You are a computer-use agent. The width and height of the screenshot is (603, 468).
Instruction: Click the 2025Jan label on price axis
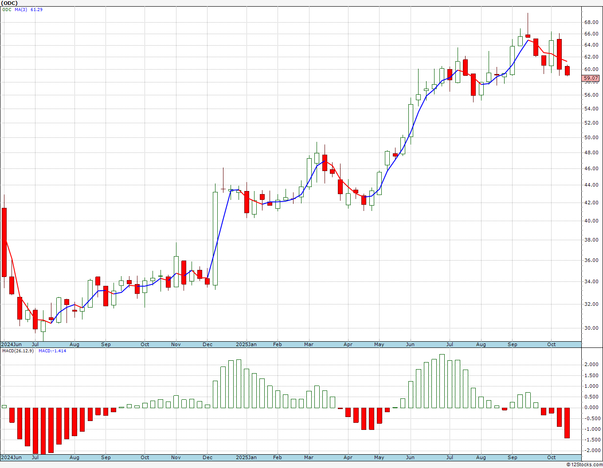(246, 344)
